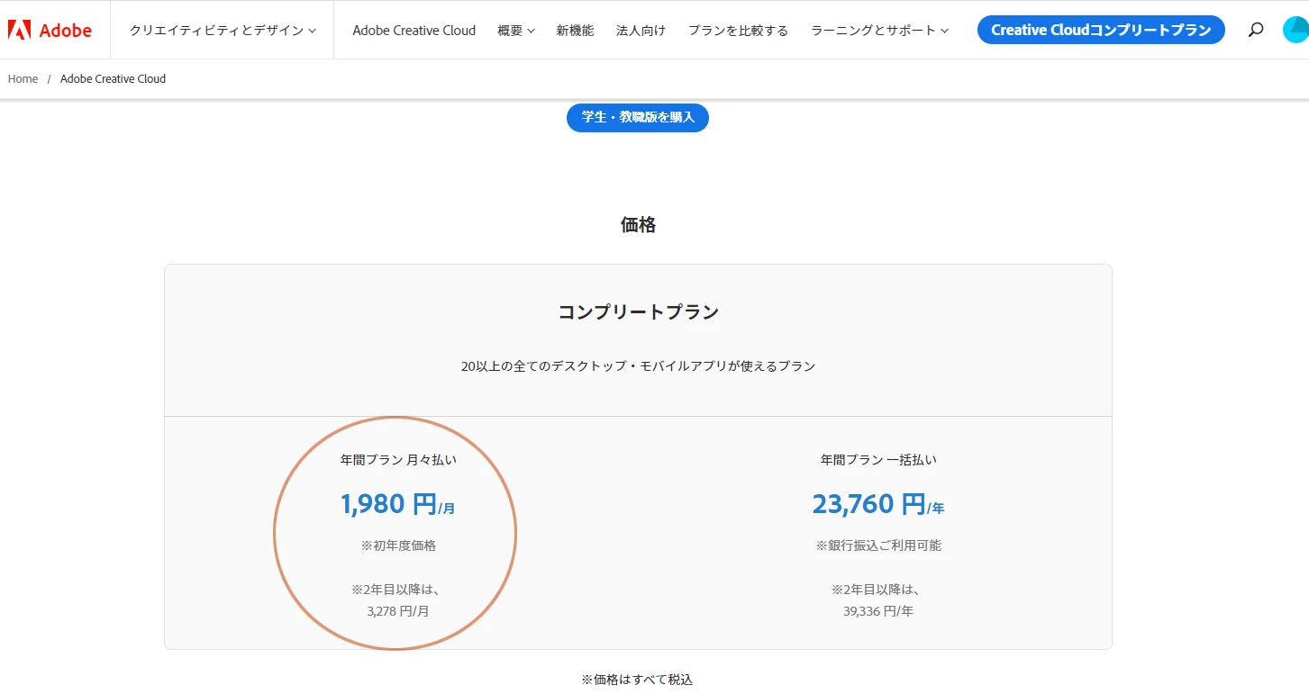
Task: Click the 3,278 円/月 price text
Action: [398, 611]
